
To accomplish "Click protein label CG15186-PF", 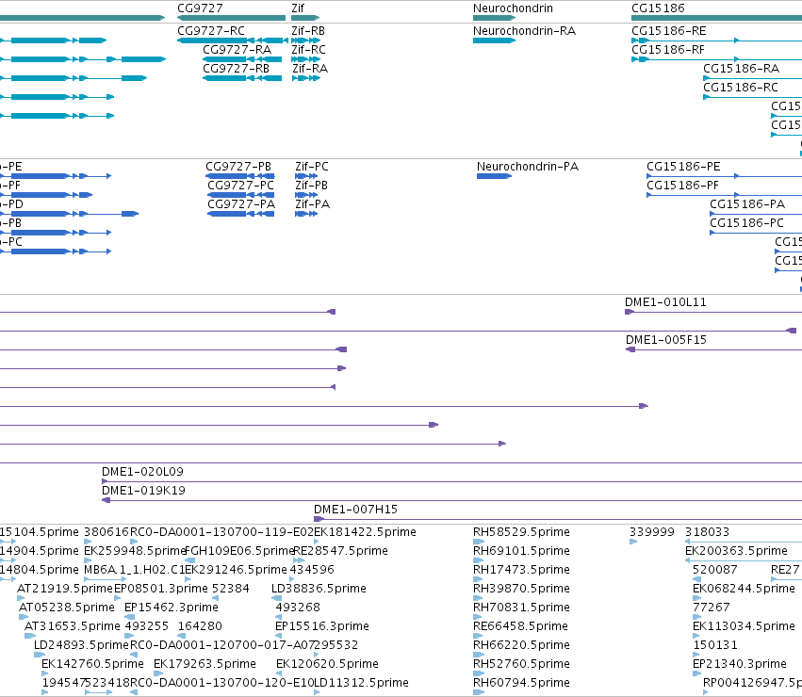I will click(x=683, y=186).
